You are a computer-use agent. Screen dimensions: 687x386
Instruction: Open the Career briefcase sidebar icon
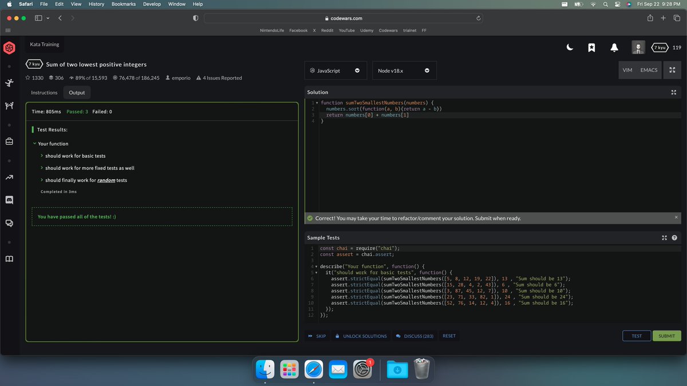[9, 141]
